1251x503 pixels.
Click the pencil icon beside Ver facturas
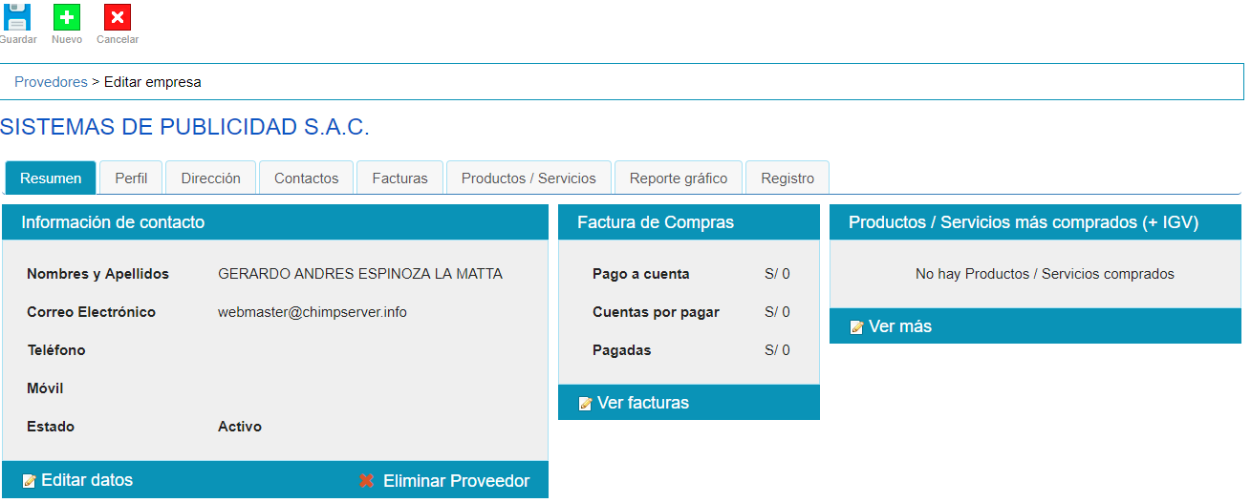pyautogui.click(x=585, y=404)
